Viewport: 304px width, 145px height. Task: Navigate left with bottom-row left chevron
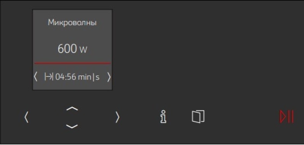26,118
